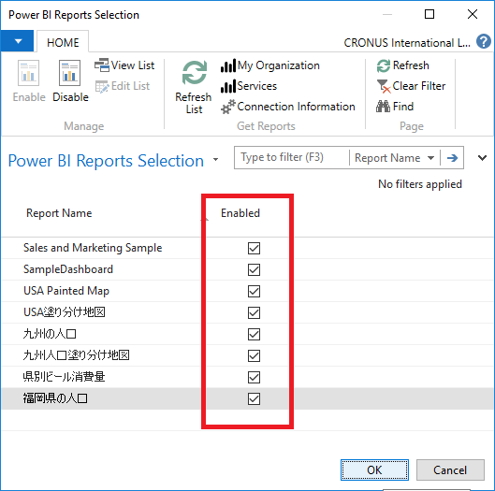Click the blue help question mark icon
495x491 pixels.
pos(484,41)
